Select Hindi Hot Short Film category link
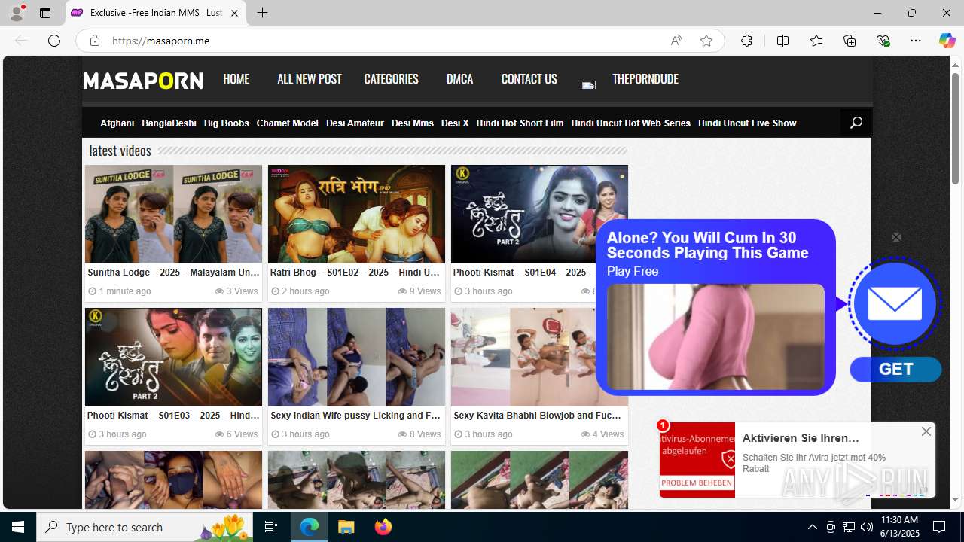Viewport: 964px width, 542px height. click(520, 123)
